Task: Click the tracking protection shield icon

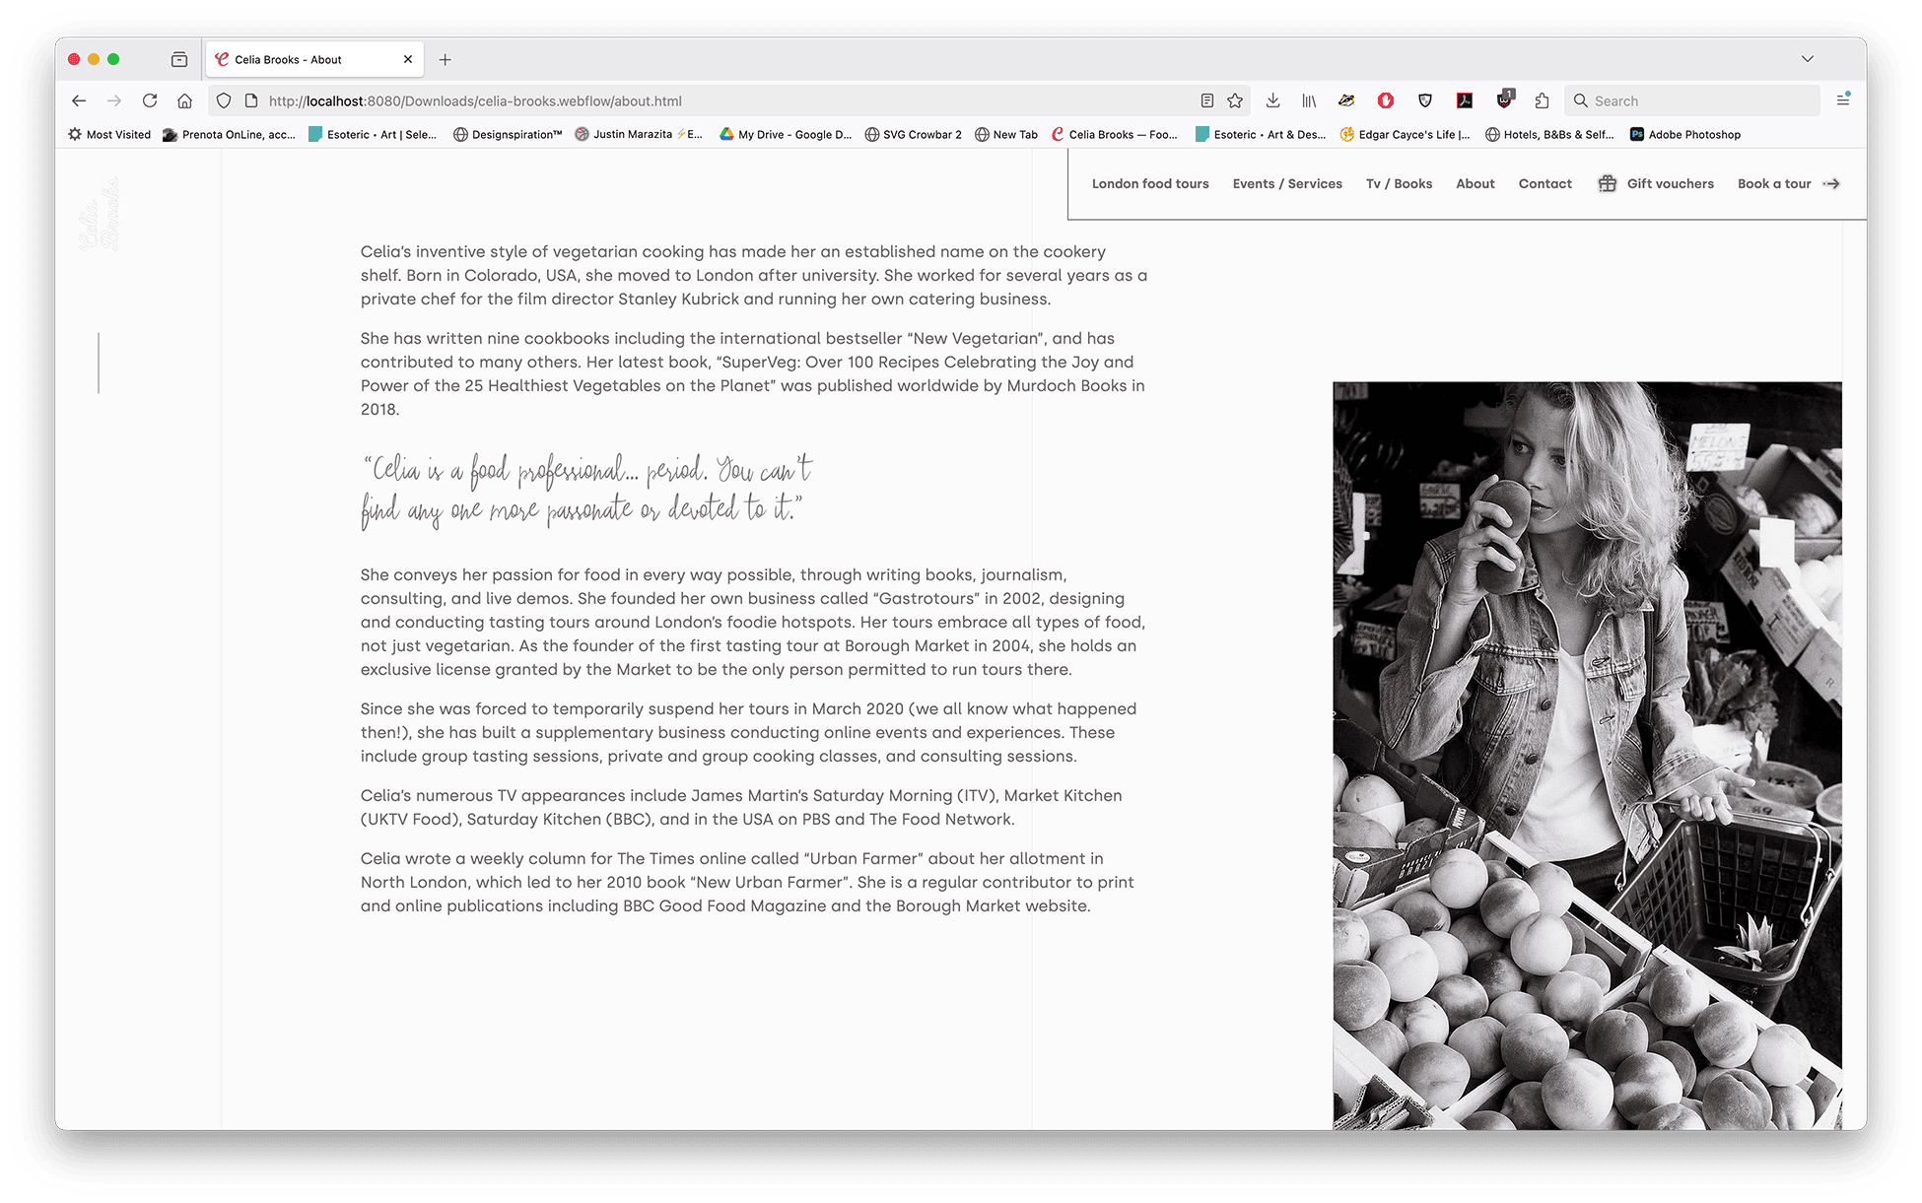Action: pos(224,100)
